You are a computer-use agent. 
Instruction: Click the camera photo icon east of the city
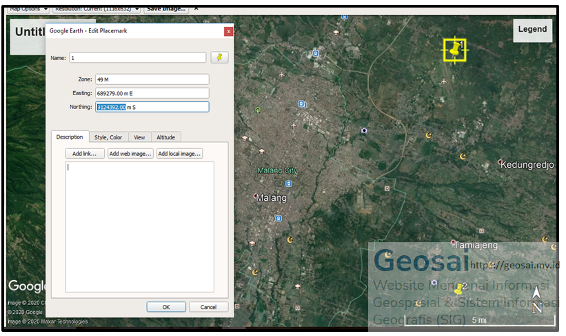pyautogui.click(x=364, y=130)
